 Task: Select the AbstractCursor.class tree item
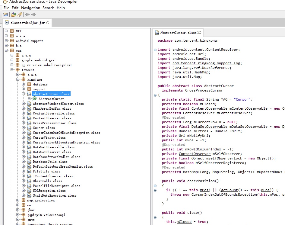pyautogui.click(x=51, y=94)
